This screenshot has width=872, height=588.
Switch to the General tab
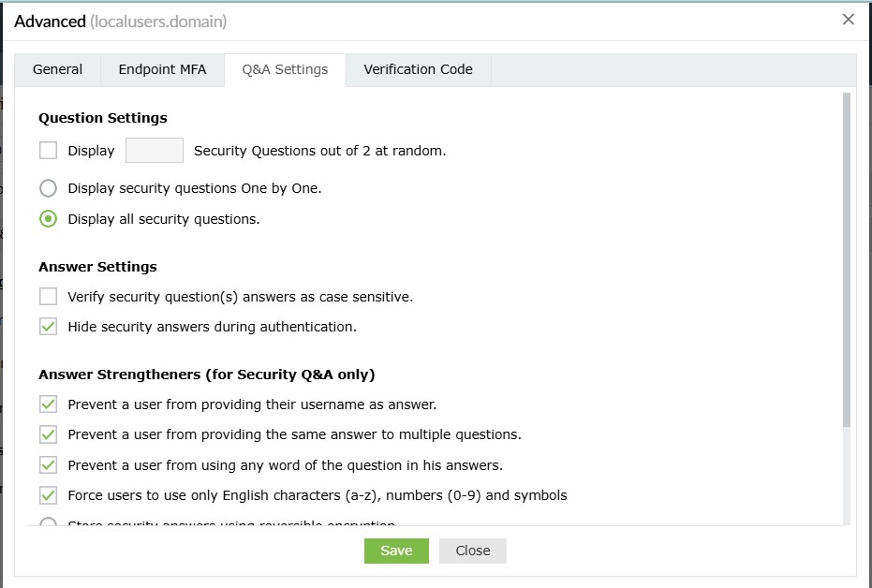(x=57, y=68)
